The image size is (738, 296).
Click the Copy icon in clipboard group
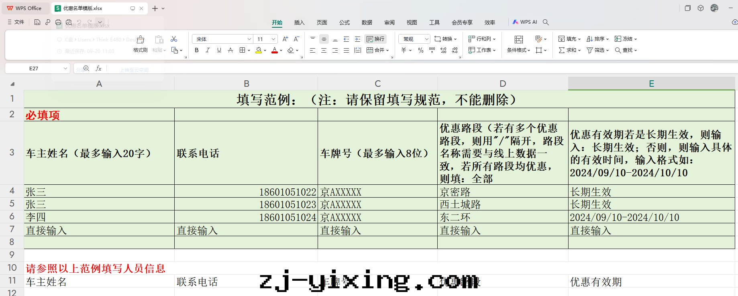175,50
